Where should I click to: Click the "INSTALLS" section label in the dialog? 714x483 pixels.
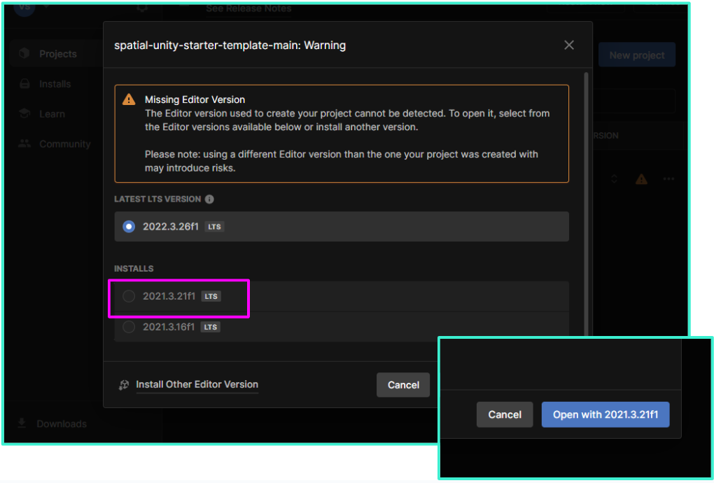pos(134,269)
